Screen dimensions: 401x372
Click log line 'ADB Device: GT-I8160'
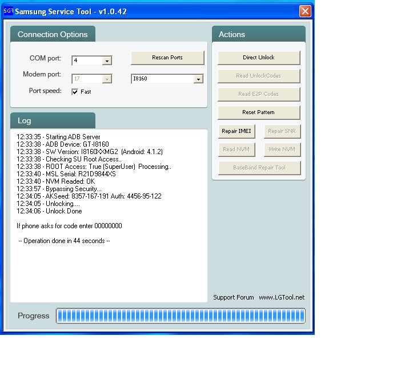click(x=63, y=144)
